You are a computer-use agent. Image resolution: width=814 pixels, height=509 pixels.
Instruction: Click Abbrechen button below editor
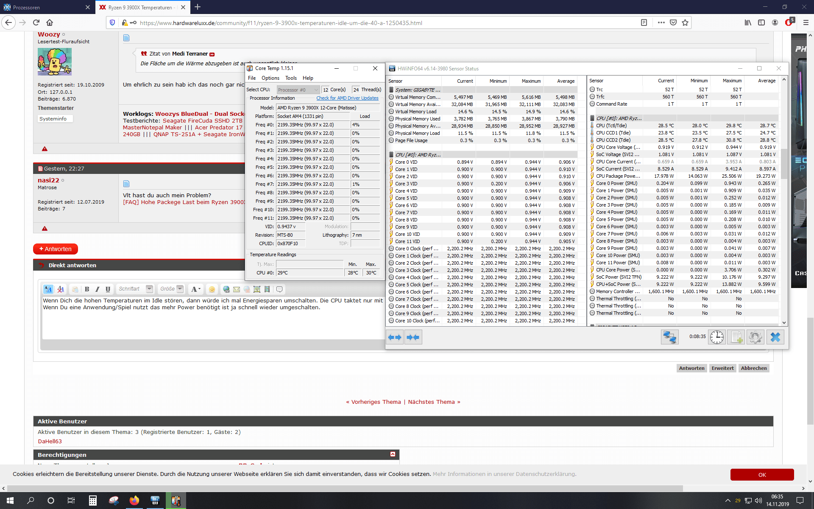click(754, 368)
